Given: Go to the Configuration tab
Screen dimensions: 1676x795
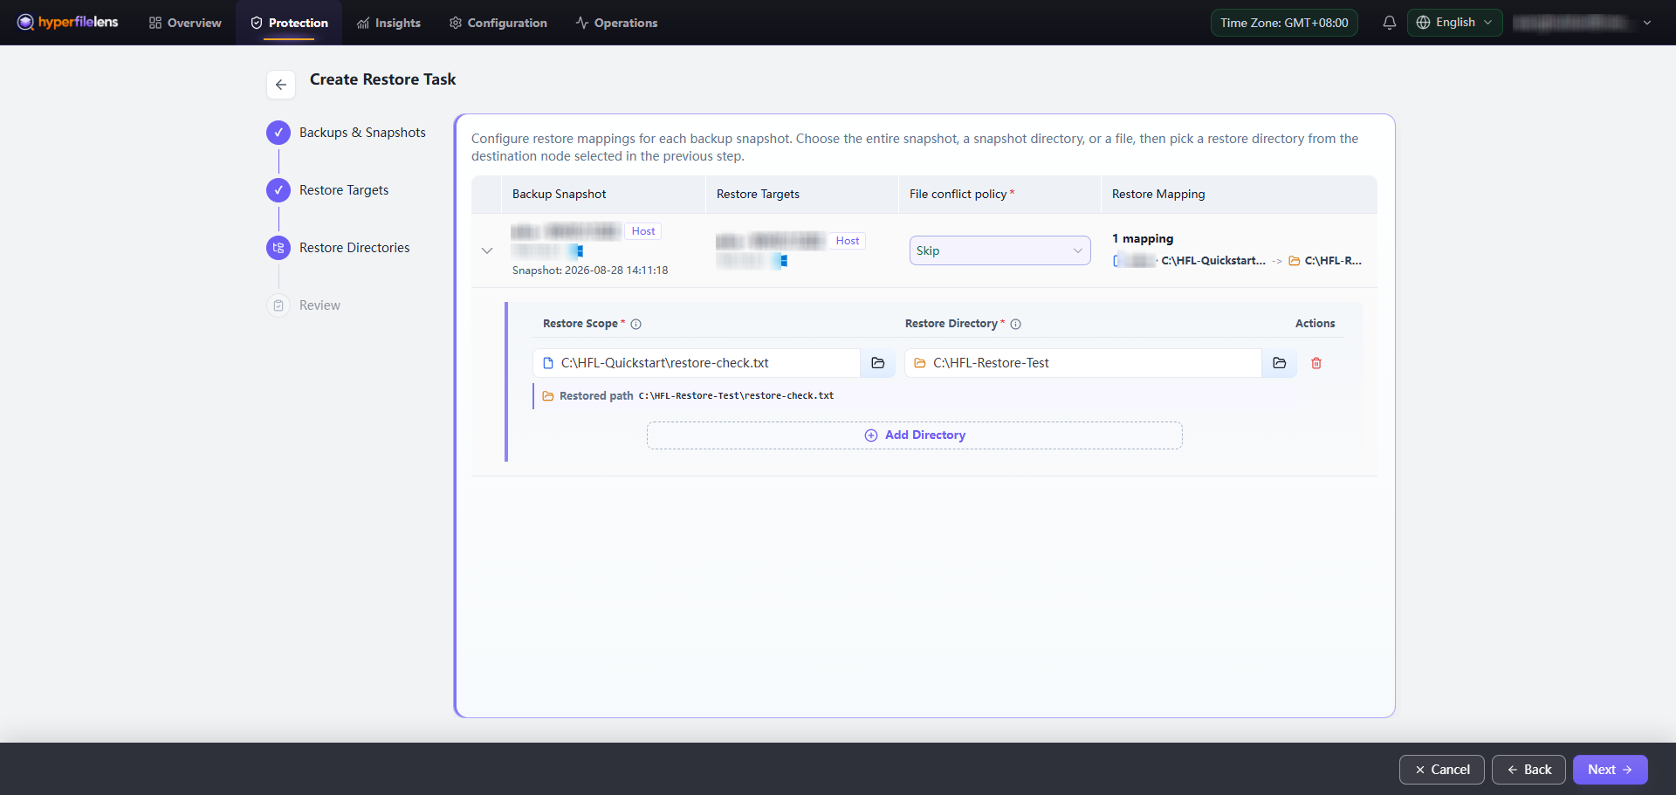Looking at the screenshot, I should tap(498, 23).
